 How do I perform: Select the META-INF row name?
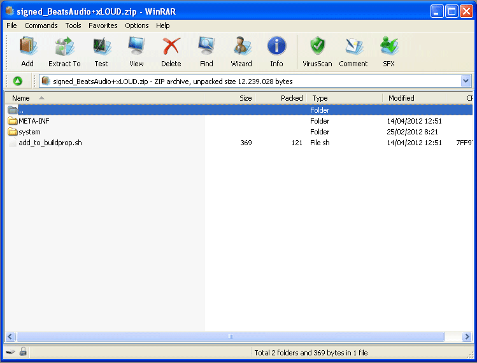click(34, 121)
